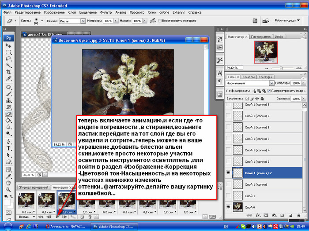This screenshot has height=231, width=309.
Task: Select the Path Selection tool
Action: click(8, 155)
